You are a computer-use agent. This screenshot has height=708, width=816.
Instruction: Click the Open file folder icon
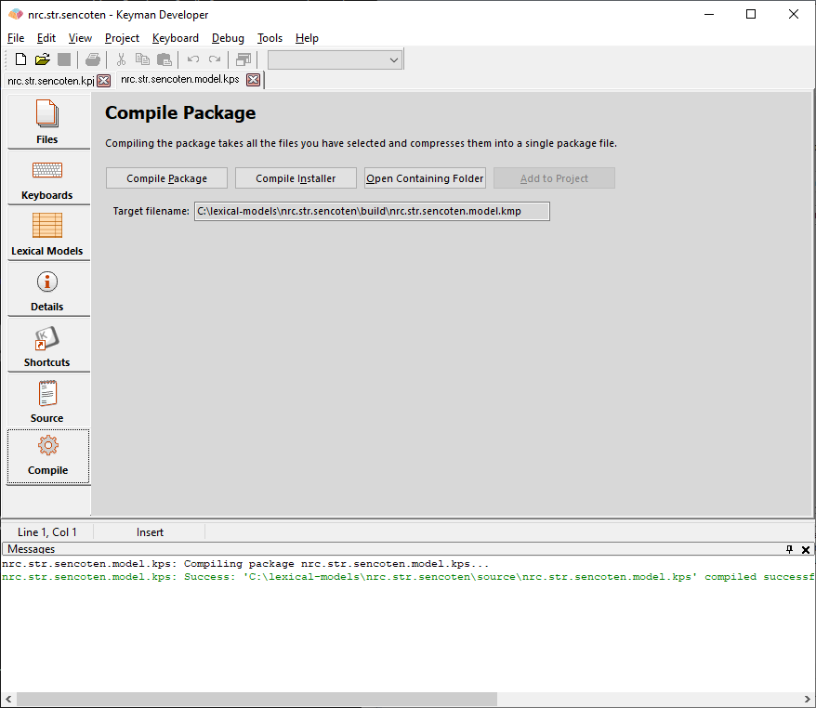(x=43, y=59)
